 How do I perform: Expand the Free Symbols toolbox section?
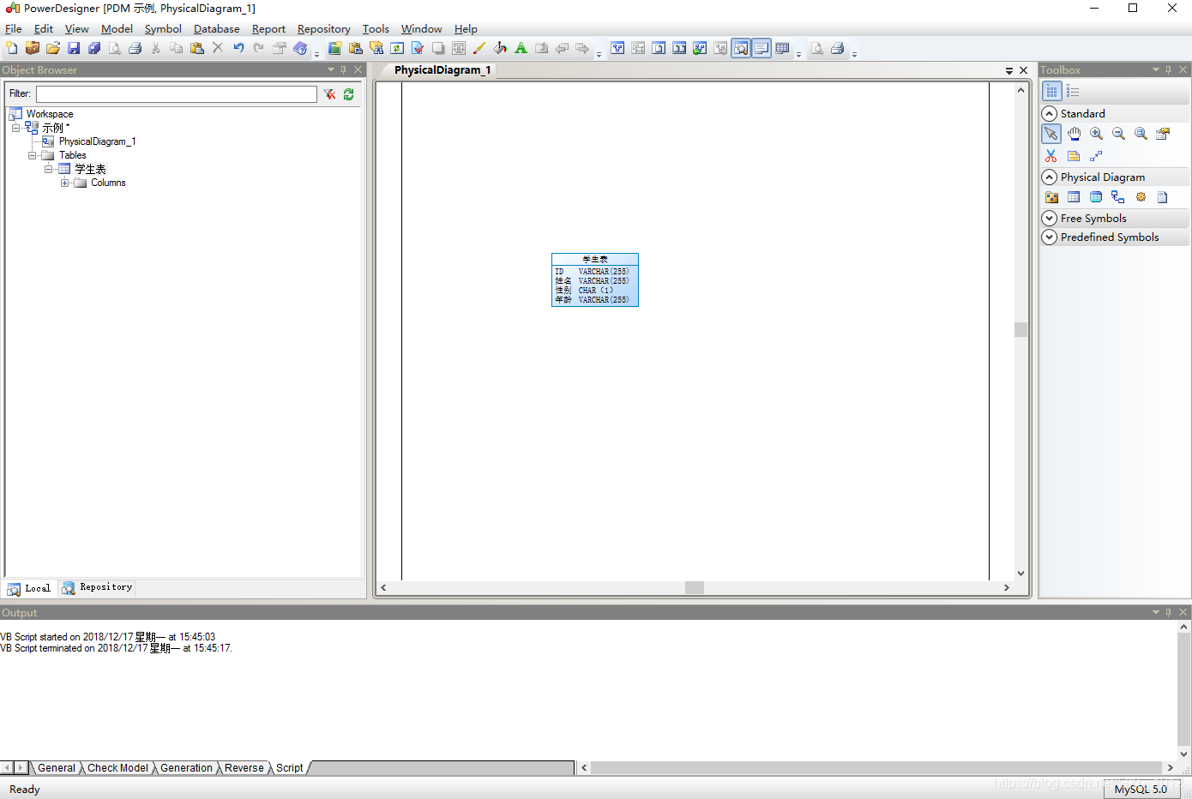pyautogui.click(x=1050, y=218)
